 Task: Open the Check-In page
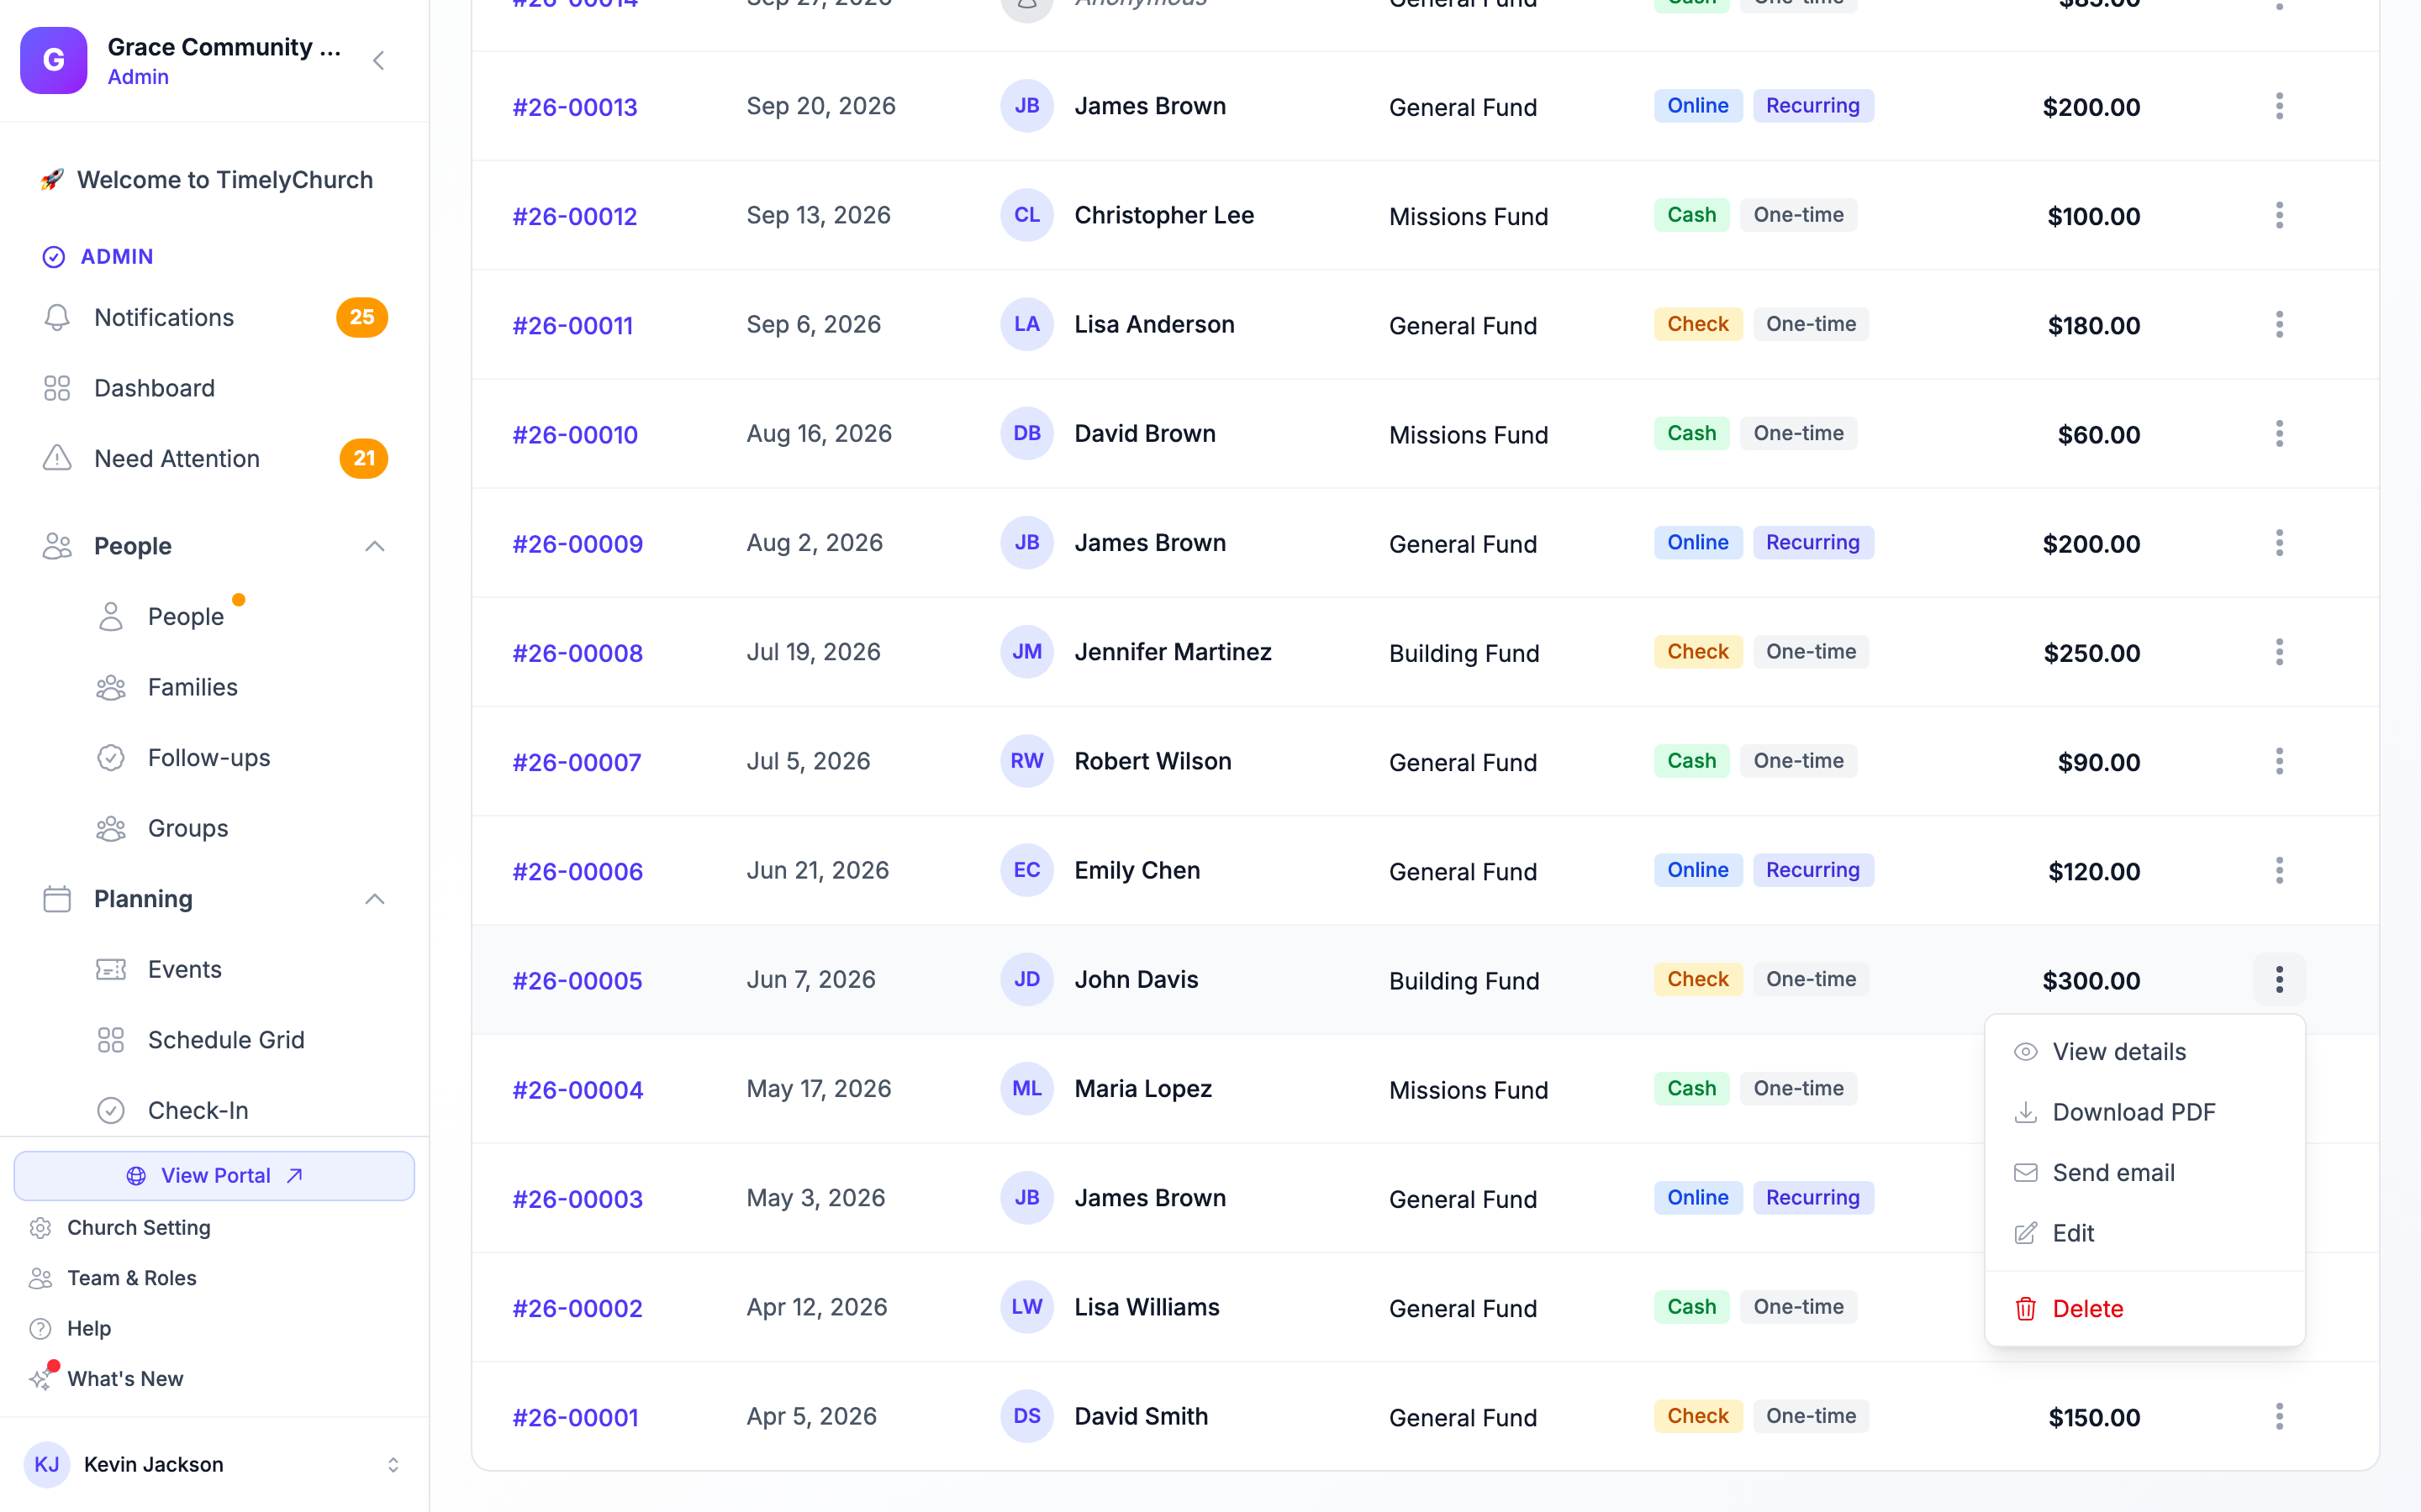tap(198, 1110)
